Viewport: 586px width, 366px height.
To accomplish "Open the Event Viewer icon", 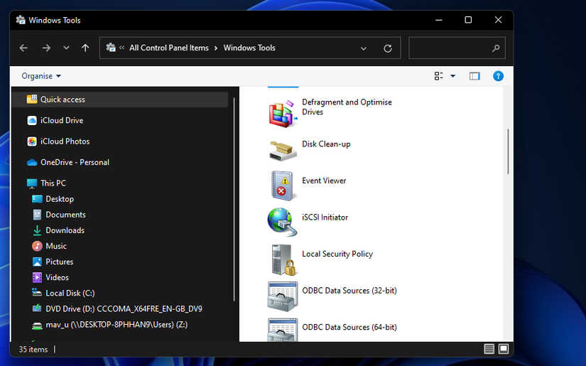I will tap(283, 185).
